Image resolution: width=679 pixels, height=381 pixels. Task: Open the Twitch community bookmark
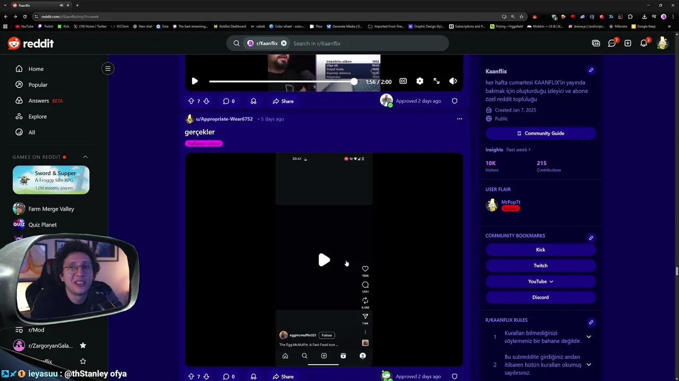pyautogui.click(x=541, y=266)
